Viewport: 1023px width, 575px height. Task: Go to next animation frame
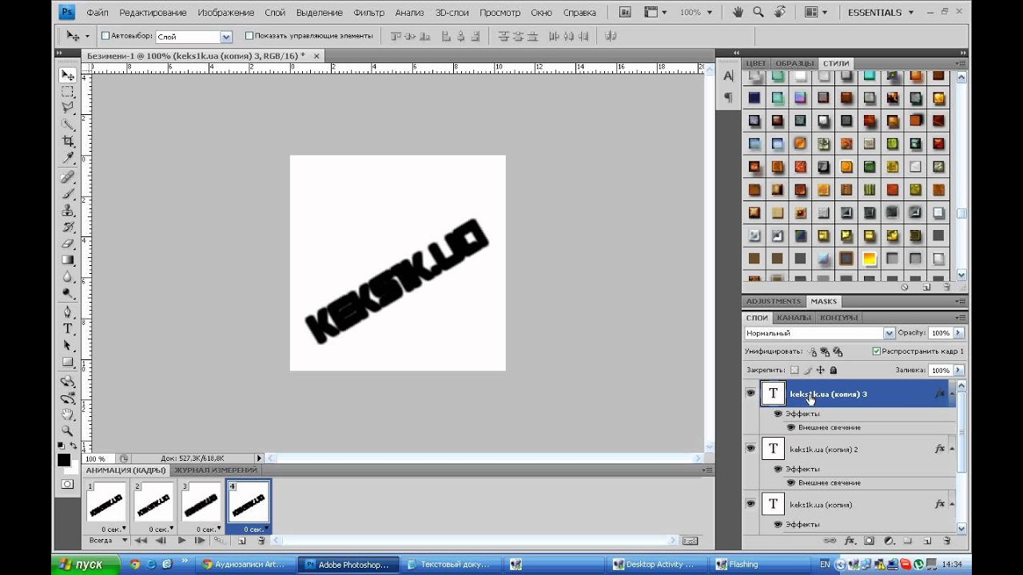tap(200, 541)
